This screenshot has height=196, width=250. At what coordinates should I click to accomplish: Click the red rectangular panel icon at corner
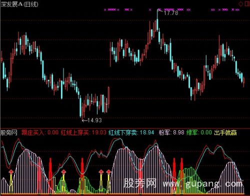tap(247, 4)
